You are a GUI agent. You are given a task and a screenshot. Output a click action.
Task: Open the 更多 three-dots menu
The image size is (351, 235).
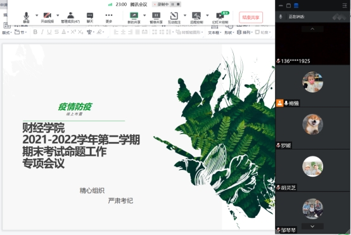click(x=109, y=18)
